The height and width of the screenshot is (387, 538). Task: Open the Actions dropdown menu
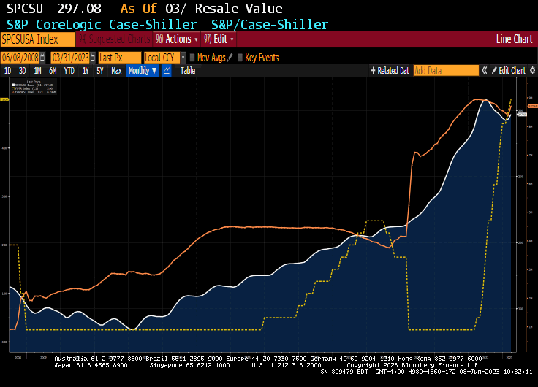point(178,39)
